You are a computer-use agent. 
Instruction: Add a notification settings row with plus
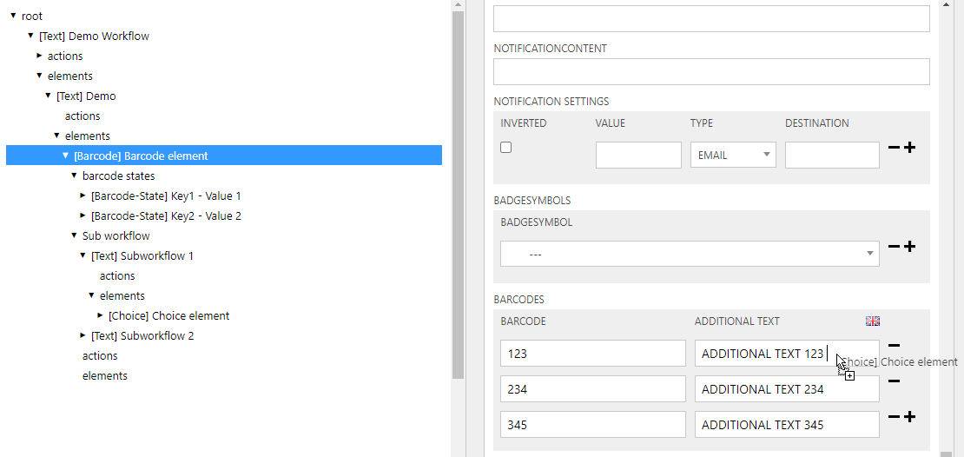pyautogui.click(x=910, y=148)
